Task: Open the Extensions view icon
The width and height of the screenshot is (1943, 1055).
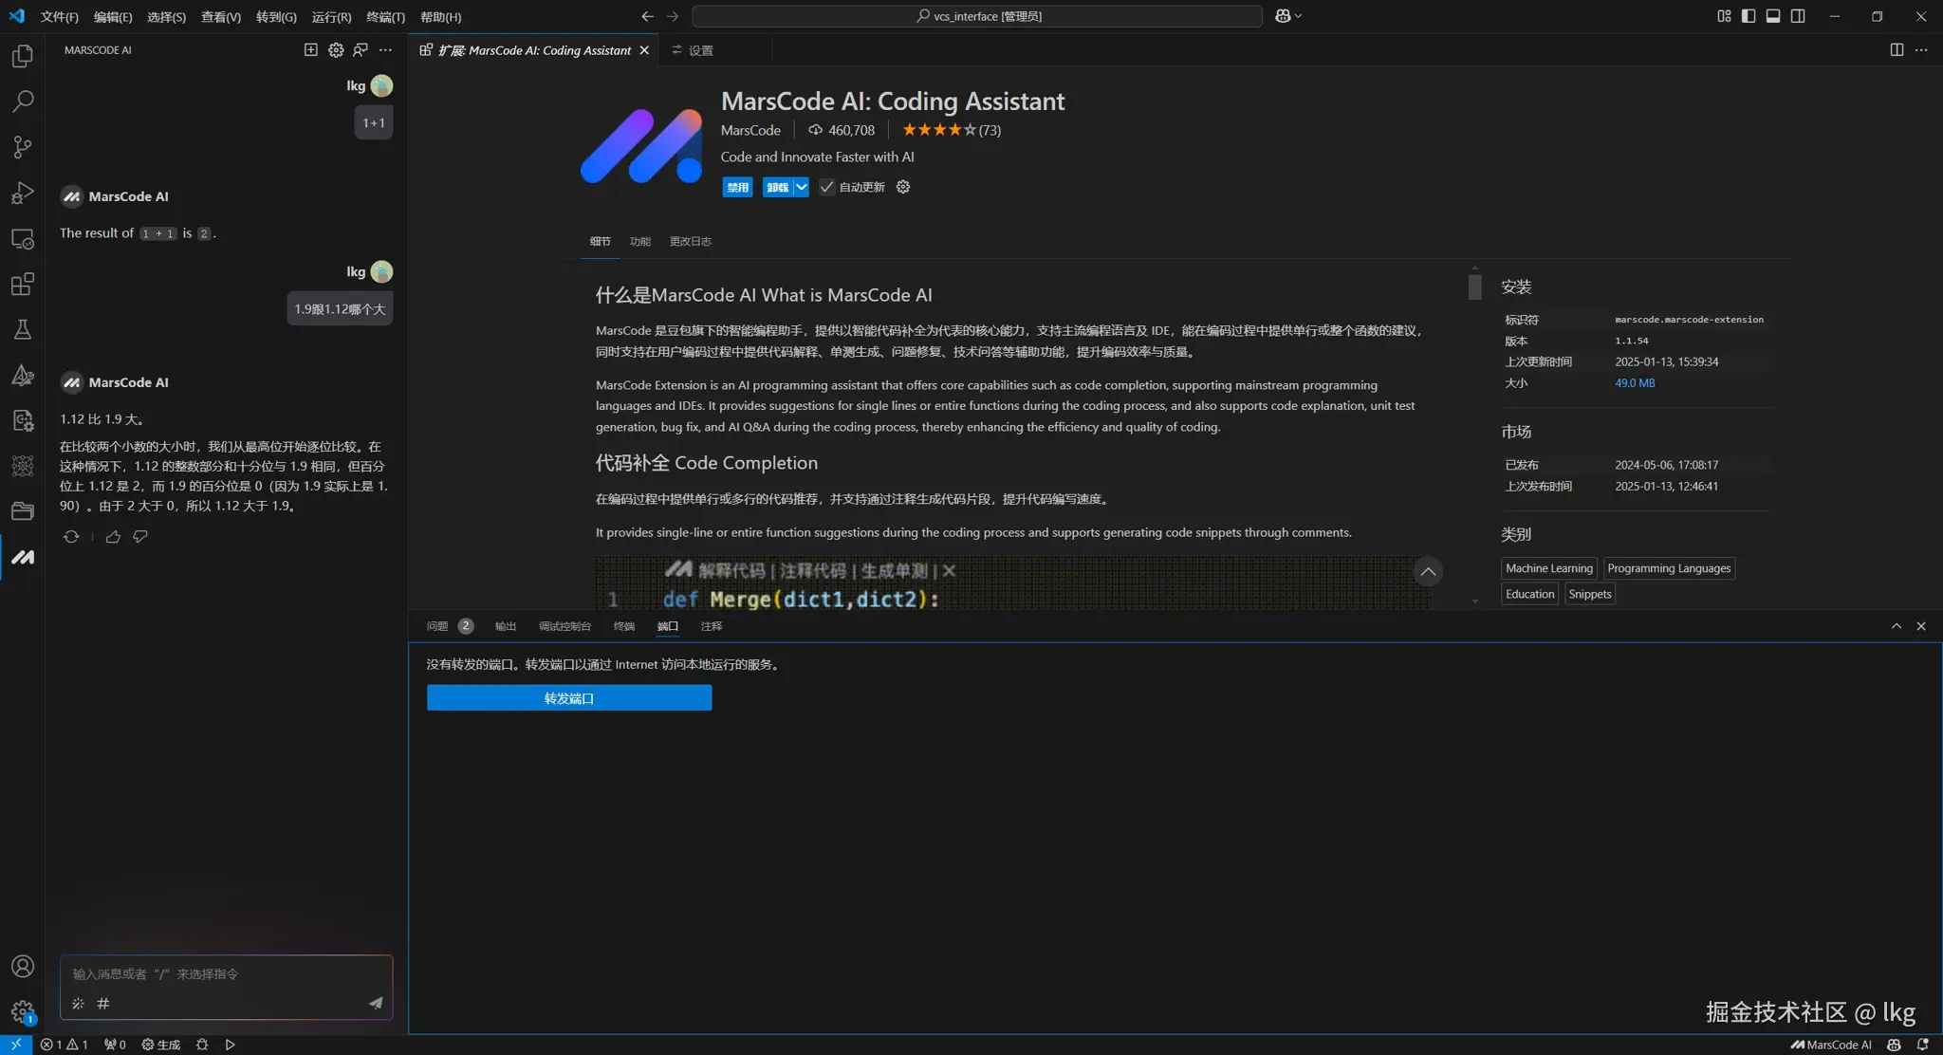Action: [x=23, y=284]
